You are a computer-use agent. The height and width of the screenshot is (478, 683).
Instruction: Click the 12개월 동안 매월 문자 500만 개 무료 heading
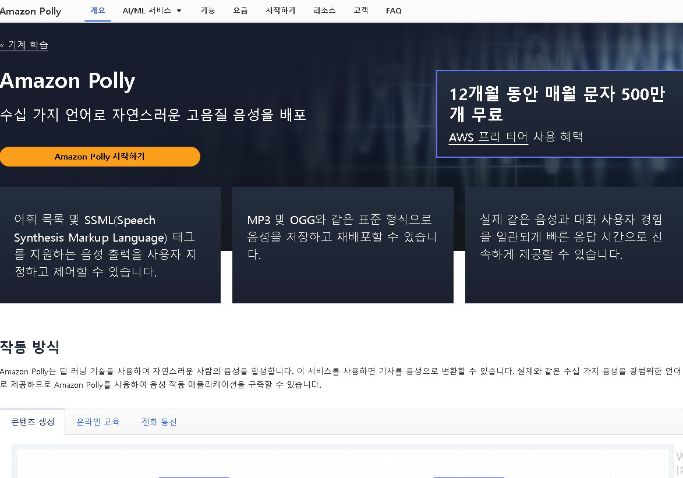tap(557, 104)
